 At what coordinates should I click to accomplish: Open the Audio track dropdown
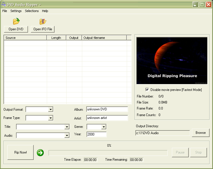tap(67, 135)
